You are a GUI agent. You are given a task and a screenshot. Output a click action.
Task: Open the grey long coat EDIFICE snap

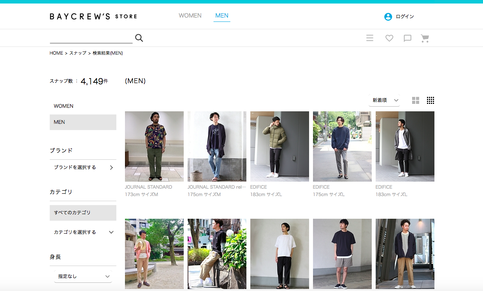tap(405, 146)
